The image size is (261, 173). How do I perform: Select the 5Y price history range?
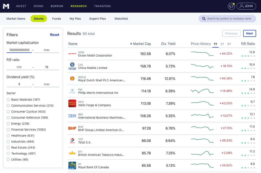point(229,44)
